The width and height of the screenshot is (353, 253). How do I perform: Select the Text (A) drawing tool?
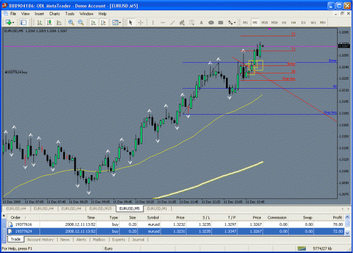point(201,22)
